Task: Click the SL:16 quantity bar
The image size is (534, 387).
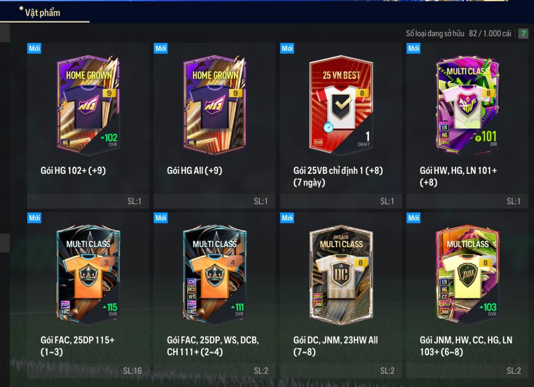Action: tap(88, 371)
